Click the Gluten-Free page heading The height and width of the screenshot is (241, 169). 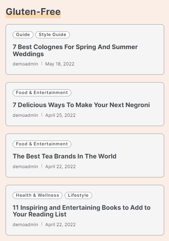(x=33, y=12)
